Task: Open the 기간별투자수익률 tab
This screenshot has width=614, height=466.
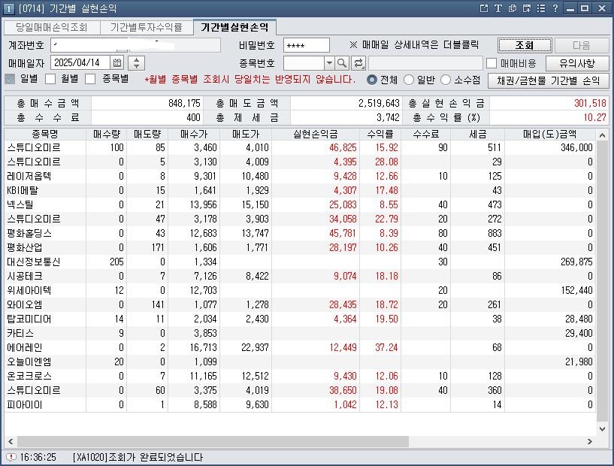Action: [146, 28]
